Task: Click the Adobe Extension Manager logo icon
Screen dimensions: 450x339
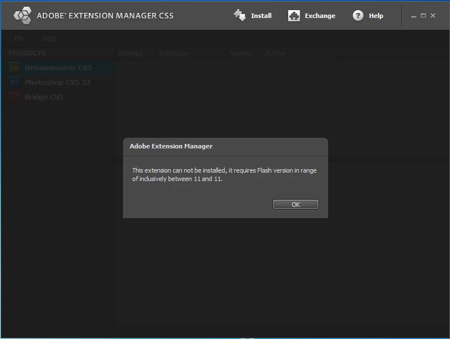Action: click(x=22, y=16)
